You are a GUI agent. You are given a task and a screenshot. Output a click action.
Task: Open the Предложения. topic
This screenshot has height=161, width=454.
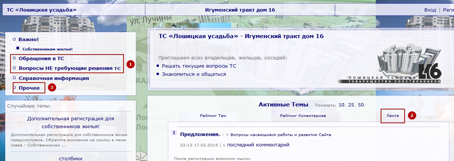point(200,134)
